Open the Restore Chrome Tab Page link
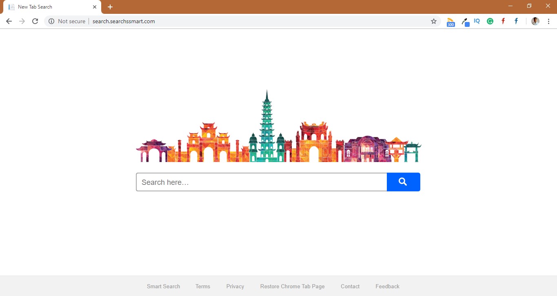This screenshot has width=557, height=296. click(x=292, y=286)
